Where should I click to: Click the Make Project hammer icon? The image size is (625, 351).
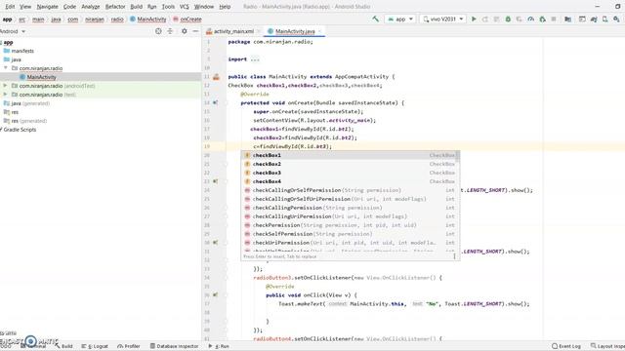(375, 19)
